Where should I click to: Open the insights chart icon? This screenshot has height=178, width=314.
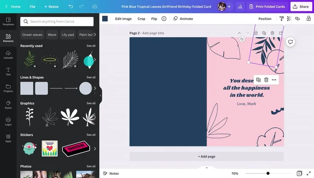click(x=240, y=7)
